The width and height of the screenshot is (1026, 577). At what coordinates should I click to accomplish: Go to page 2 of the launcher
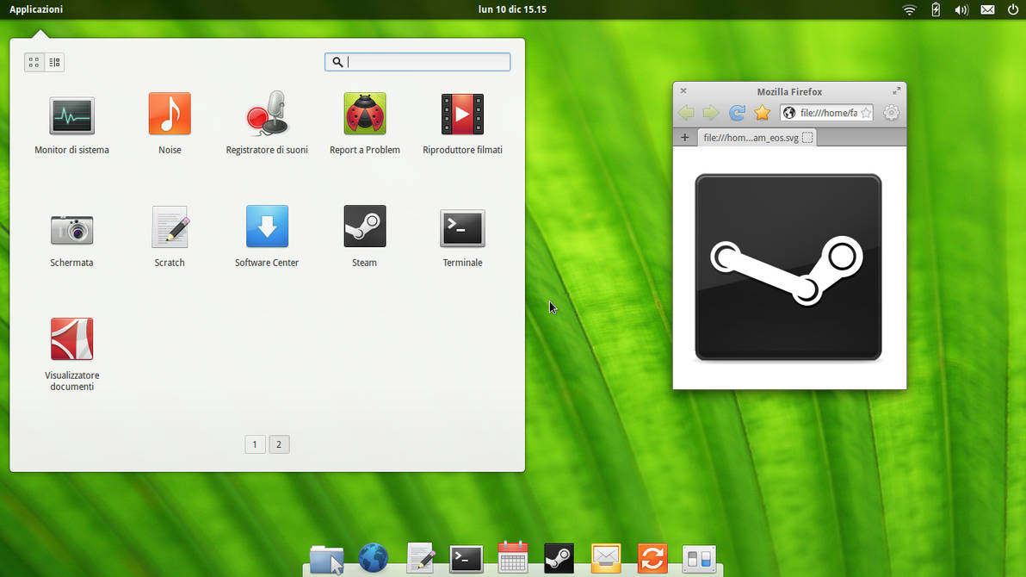point(279,444)
